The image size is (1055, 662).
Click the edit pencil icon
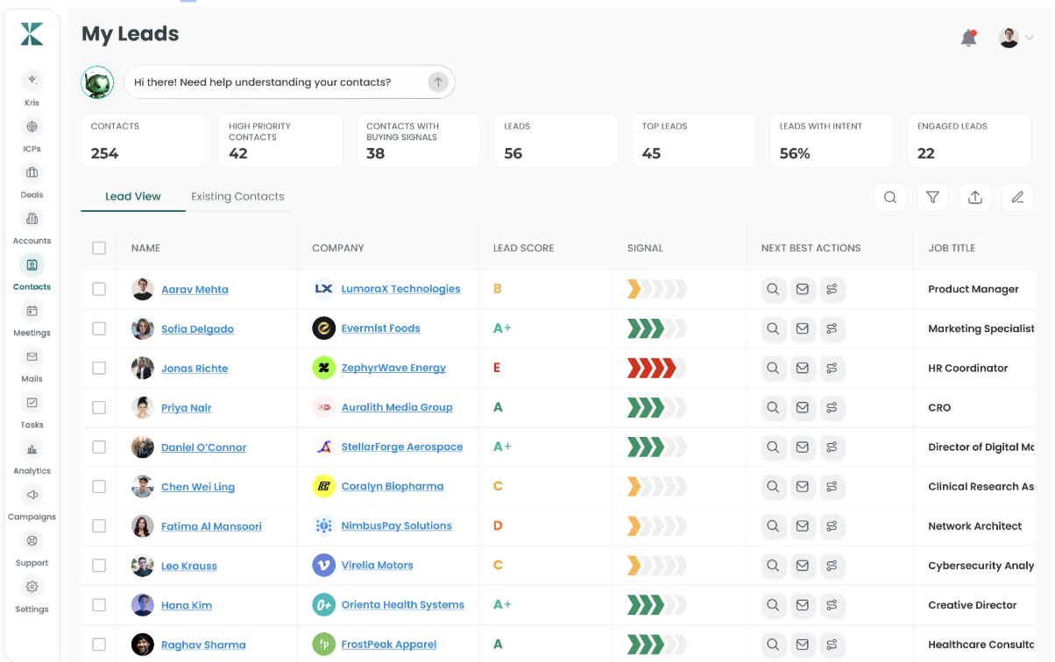pyautogui.click(x=1017, y=197)
